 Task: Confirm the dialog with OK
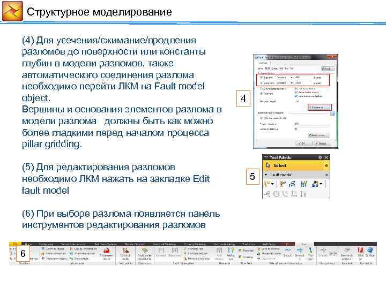(x=304, y=143)
